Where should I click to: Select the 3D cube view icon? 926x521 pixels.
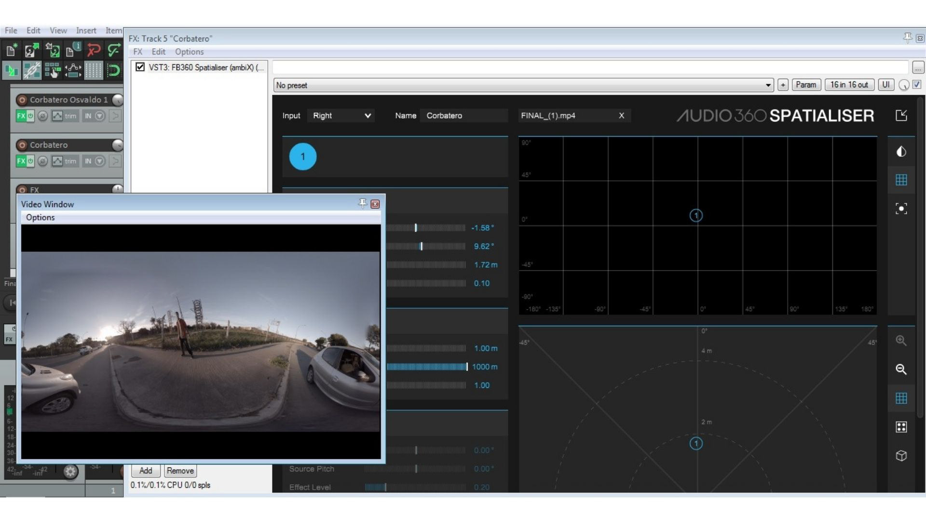[x=901, y=456]
